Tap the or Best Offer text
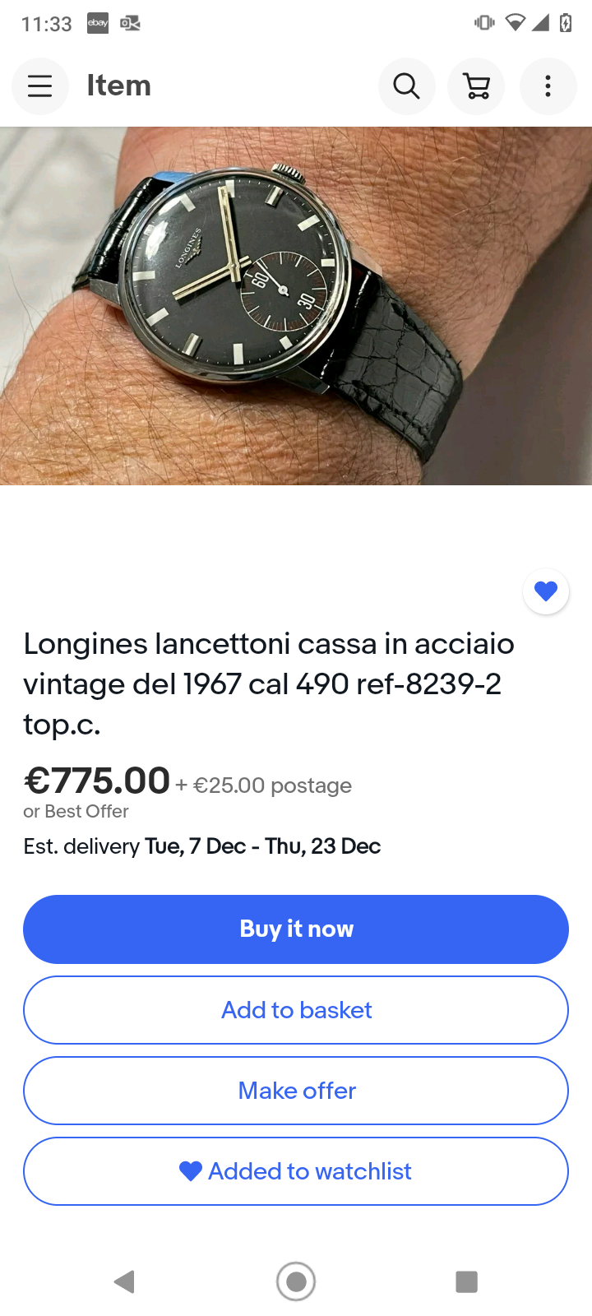This screenshot has height=1316, width=592. (x=76, y=812)
